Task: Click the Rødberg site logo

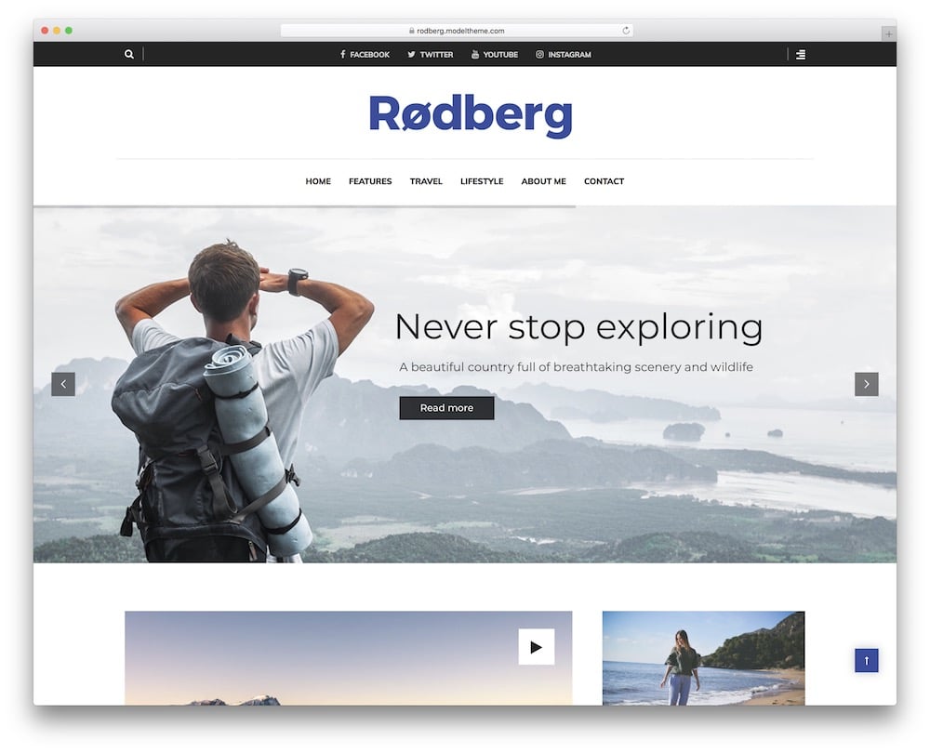Action: (x=471, y=113)
